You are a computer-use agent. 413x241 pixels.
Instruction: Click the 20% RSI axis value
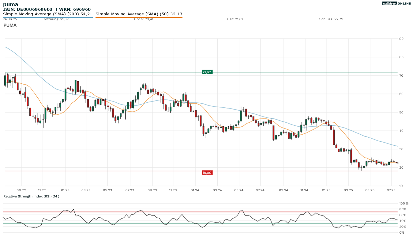point(403,227)
